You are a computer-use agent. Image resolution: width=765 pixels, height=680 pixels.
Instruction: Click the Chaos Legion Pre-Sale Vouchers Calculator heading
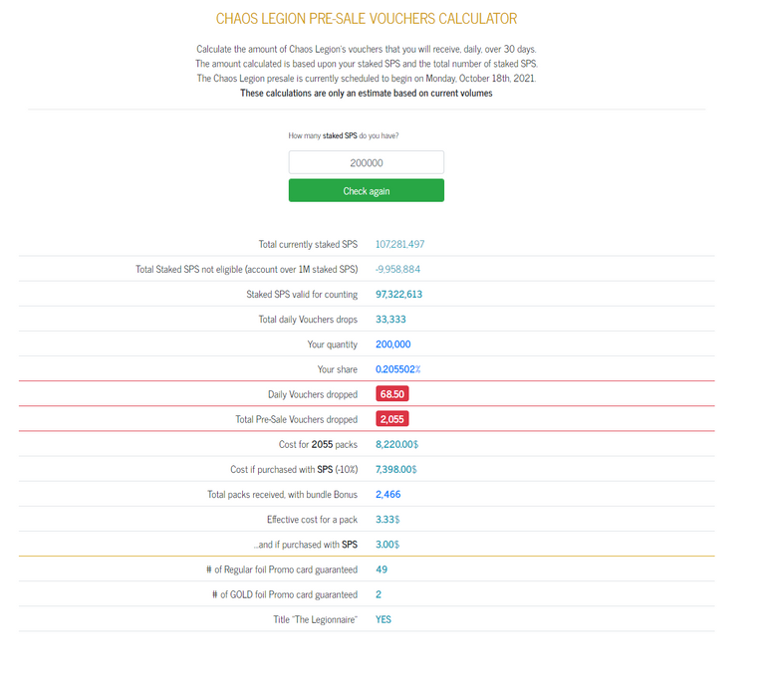[366, 19]
